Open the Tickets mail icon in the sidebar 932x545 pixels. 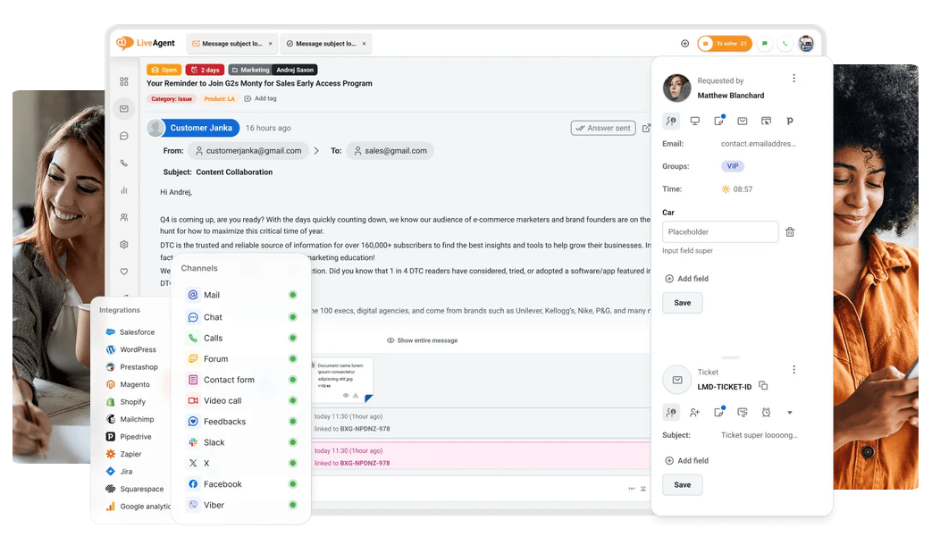[x=123, y=109]
